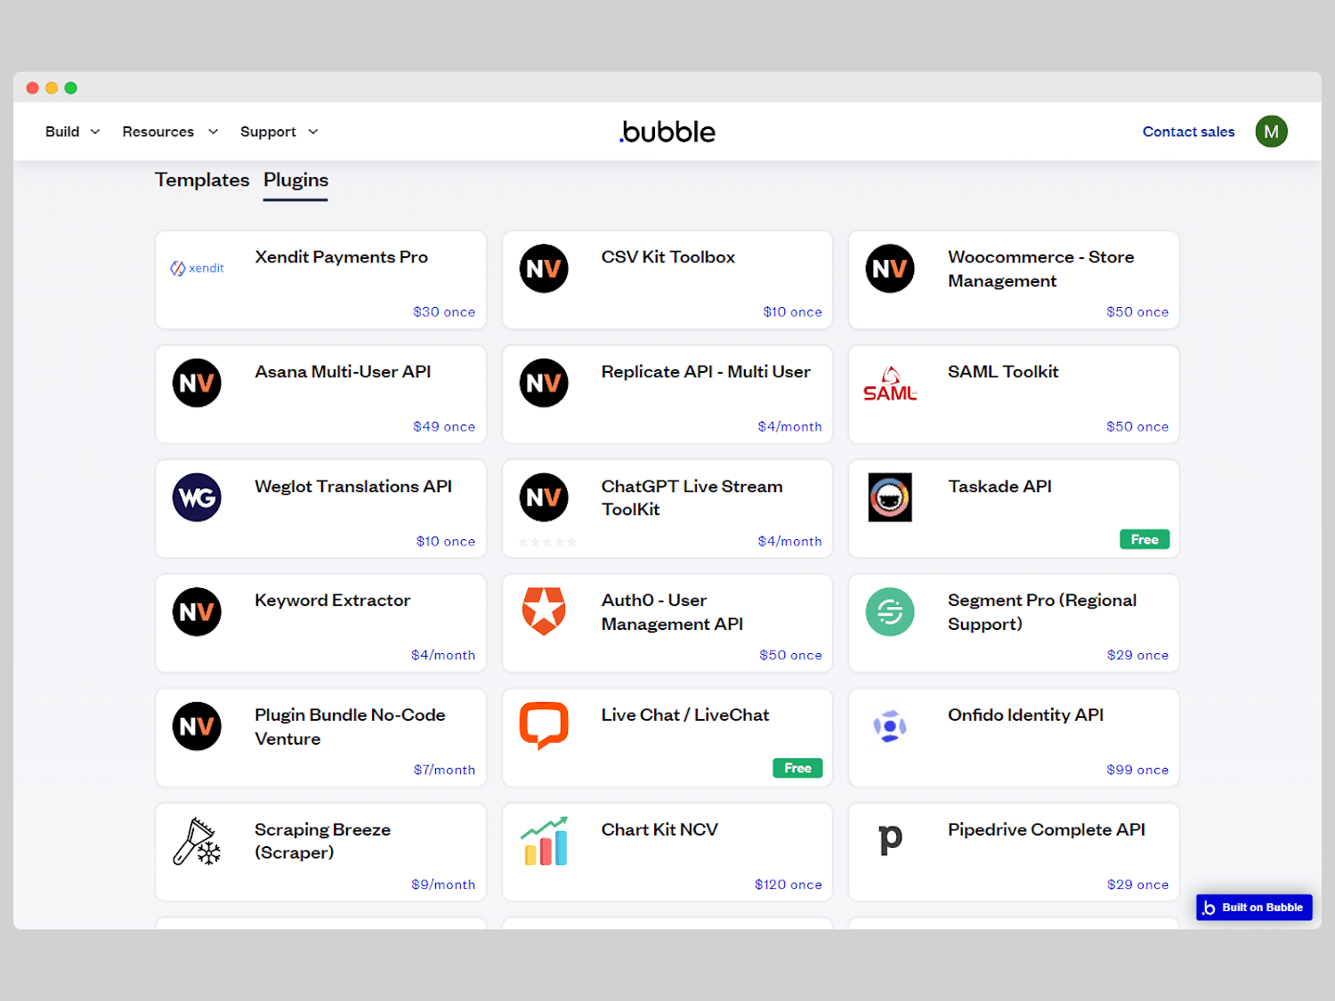Click the $4/month price on Replicate API
This screenshot has width=1335, height=1001.
coord(789,427)
